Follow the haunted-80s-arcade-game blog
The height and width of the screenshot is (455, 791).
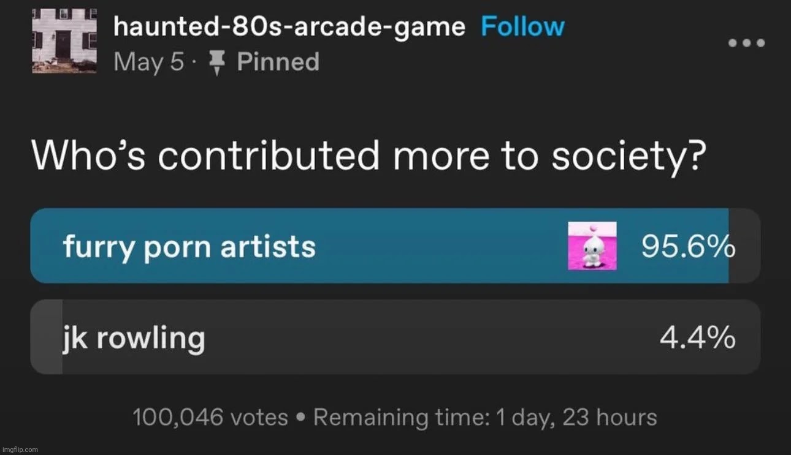pyautogui.click(x=522, y=28)
